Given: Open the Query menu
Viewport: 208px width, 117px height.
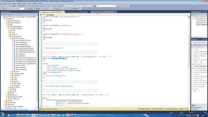Looking at the screenshot, I should [x=14, y=4].
